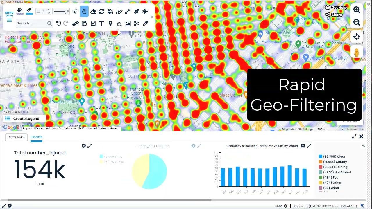The image size is (372, 209).
Task: Select the straight line segment tool
Action: 128,11
